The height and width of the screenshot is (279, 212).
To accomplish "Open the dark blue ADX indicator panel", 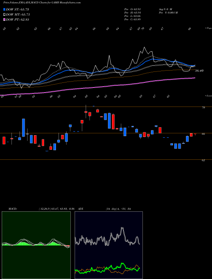I will pyautogui.click(x=109, y=245).
